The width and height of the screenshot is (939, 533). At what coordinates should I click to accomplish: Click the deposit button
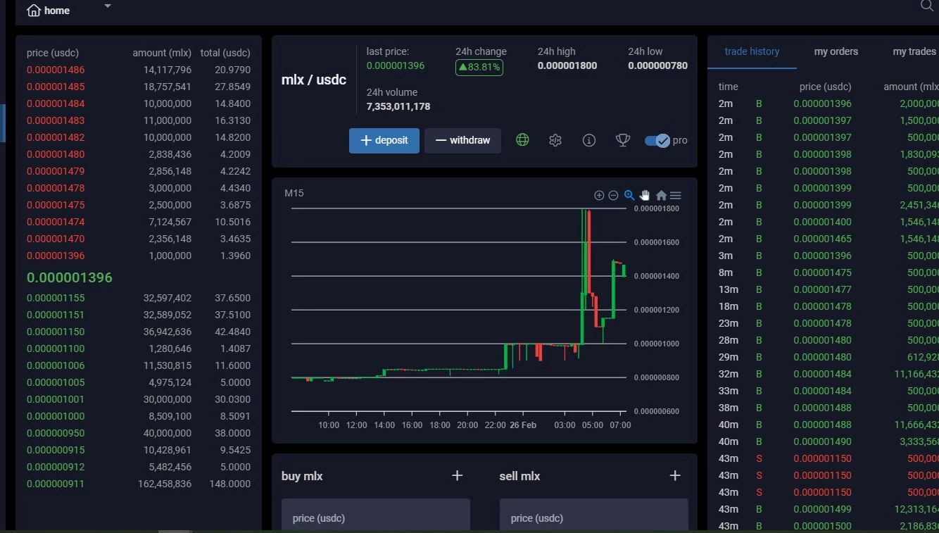384,141
